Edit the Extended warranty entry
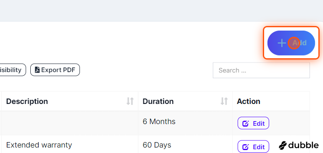323x153 pixels. tap(253, 147)
